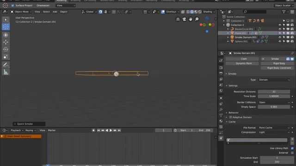Activate the Scale tool in the left toolbar
The width and height of the screenshot is (296, 166).
point(6,57)
